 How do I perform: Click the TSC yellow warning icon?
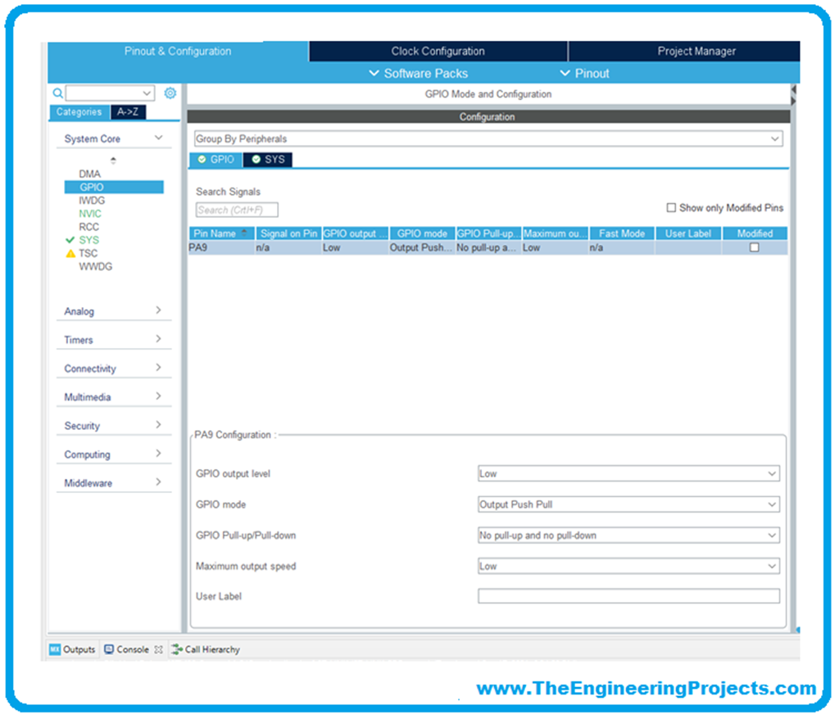tap(70, 254)
